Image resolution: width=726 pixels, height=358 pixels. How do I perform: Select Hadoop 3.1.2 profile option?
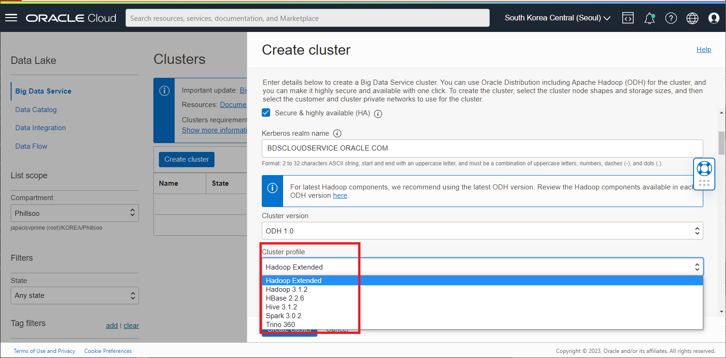[482, 289]
